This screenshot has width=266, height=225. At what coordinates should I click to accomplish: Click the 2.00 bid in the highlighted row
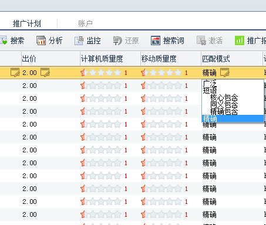tap(29, 73)
